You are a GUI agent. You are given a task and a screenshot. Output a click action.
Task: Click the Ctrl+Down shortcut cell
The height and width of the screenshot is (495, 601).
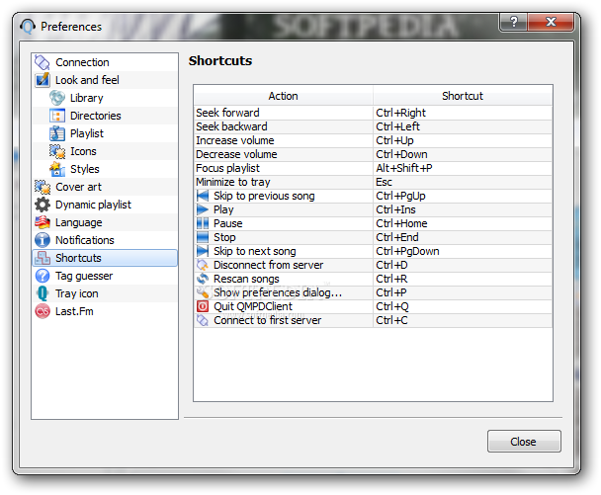[463, 154]
